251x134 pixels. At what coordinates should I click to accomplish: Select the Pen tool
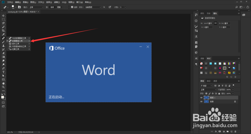tap(3, 68)
